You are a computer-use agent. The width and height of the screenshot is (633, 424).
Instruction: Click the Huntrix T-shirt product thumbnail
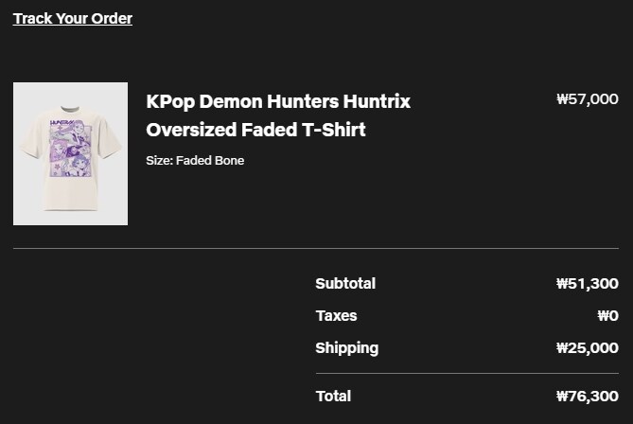[x=70, y=154]
